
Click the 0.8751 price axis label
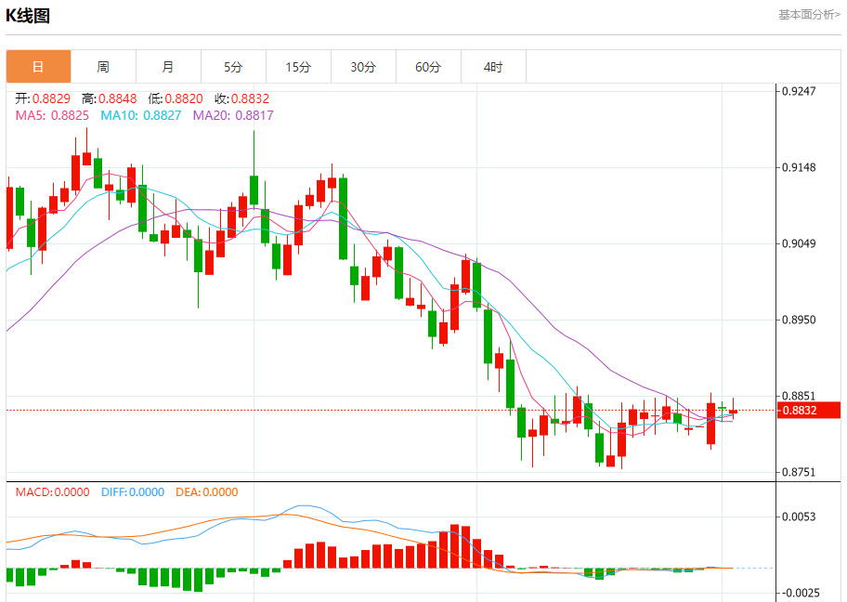coord(799,472)
